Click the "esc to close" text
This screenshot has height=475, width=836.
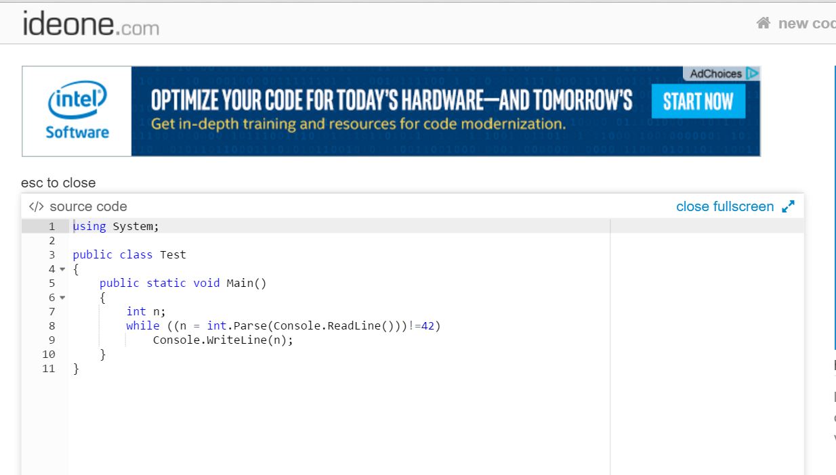coord(58,183)
